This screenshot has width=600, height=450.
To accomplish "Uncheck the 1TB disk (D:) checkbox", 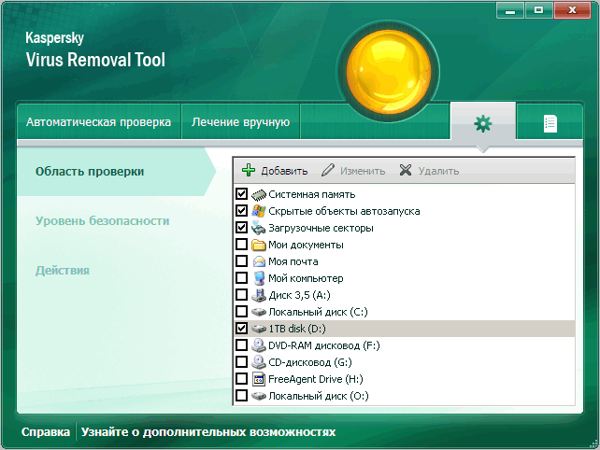I will pos(241,328).
